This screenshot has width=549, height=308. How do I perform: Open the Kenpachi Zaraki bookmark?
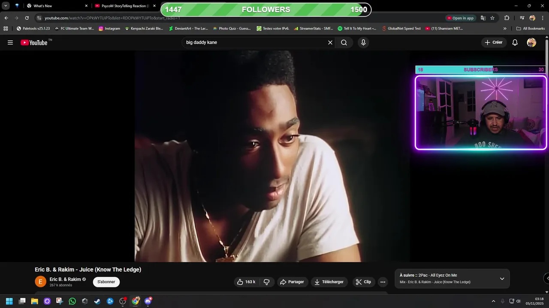tap(144, 29)
